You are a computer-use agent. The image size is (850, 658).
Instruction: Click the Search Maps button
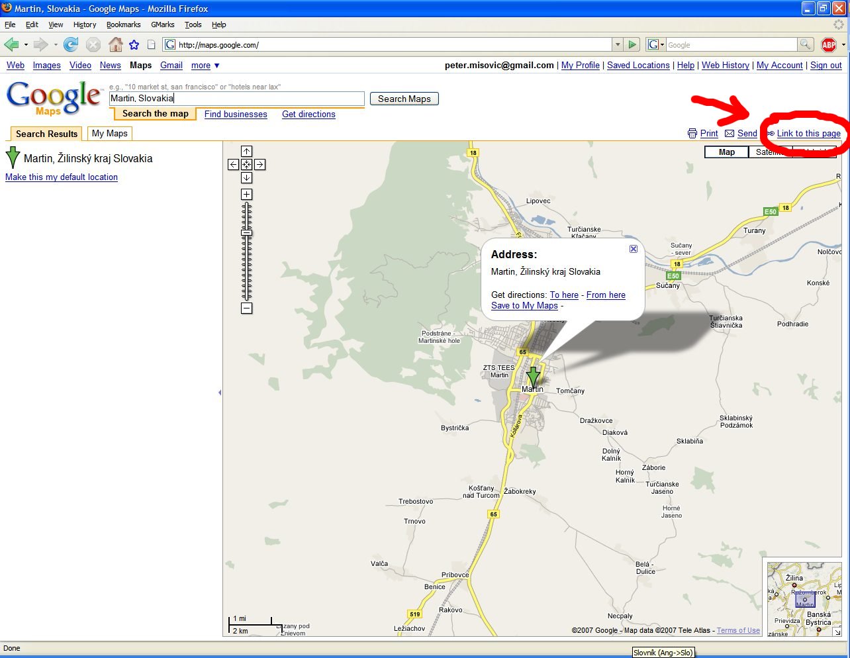click(x=404, y=99)
